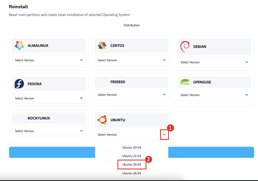This screenshot has width=258, height=181.
Task: Click the UBUNTU card header
Action: pyautogui.click(x=132, y=120)
